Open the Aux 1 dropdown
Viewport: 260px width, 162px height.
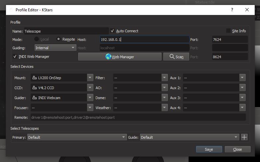(x=242, y=78)
